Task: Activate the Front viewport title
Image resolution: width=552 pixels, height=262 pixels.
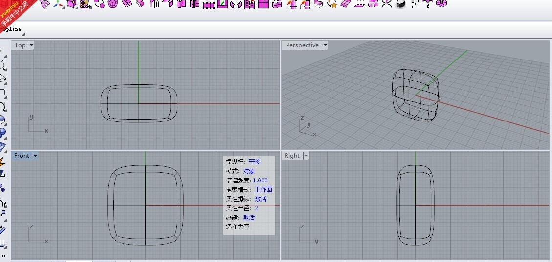Action: pyautogui.click(x=22, y=156)
